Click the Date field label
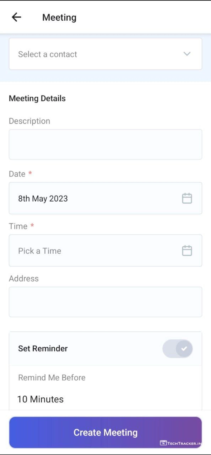 [17, 174]
